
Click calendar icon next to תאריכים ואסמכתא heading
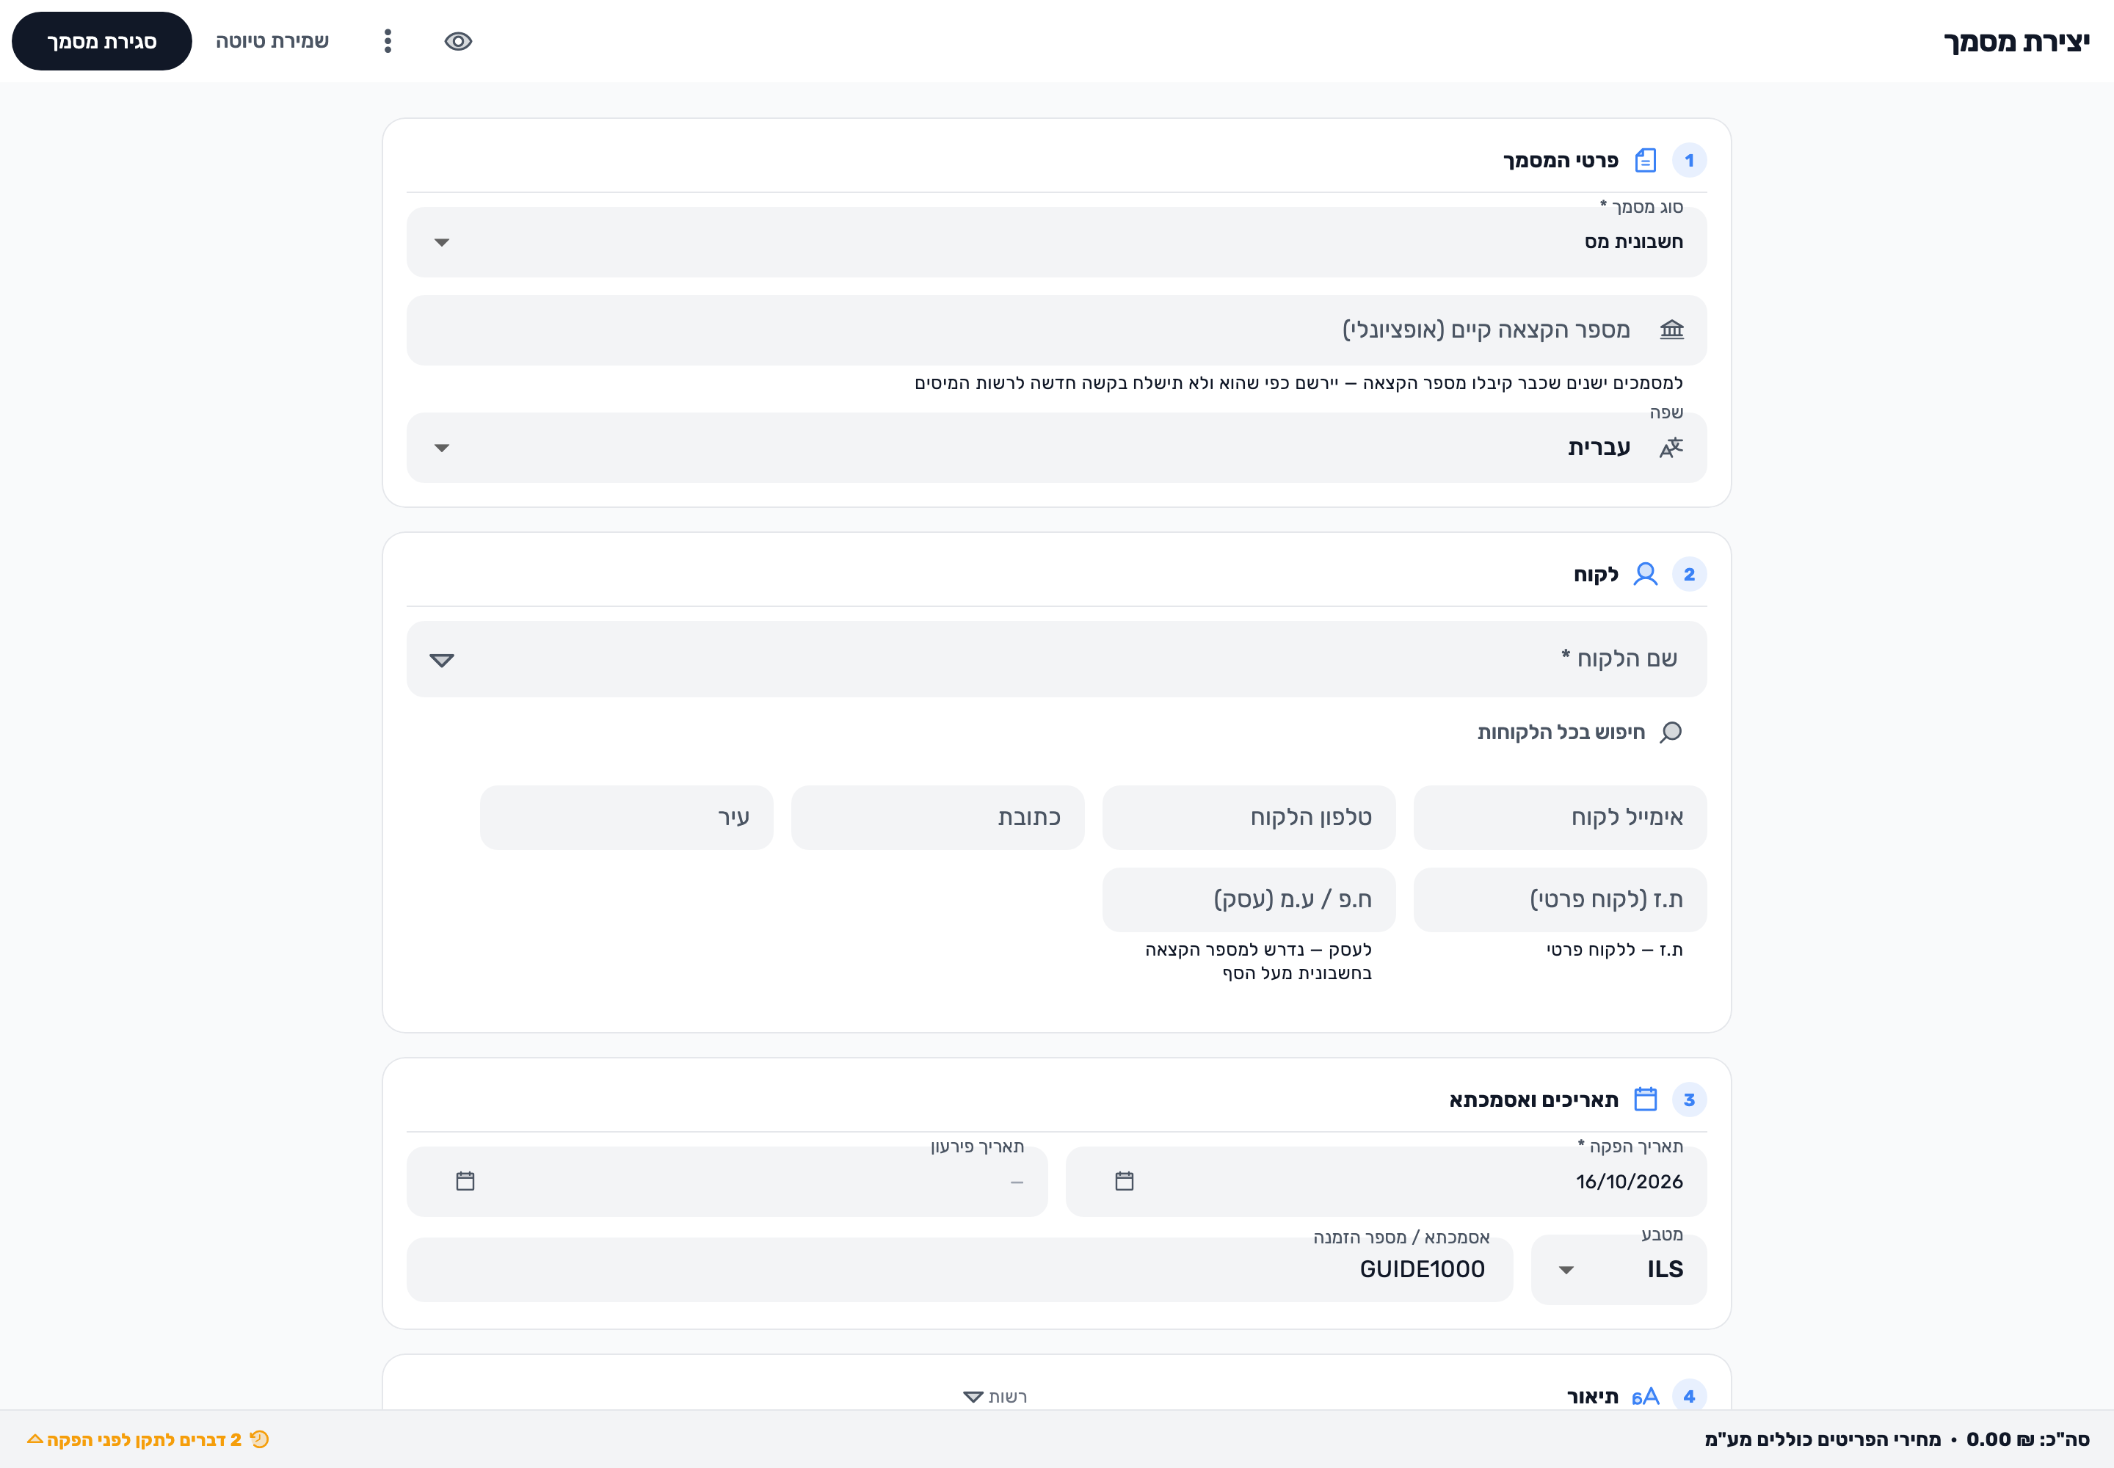tap(1645, 1100)
